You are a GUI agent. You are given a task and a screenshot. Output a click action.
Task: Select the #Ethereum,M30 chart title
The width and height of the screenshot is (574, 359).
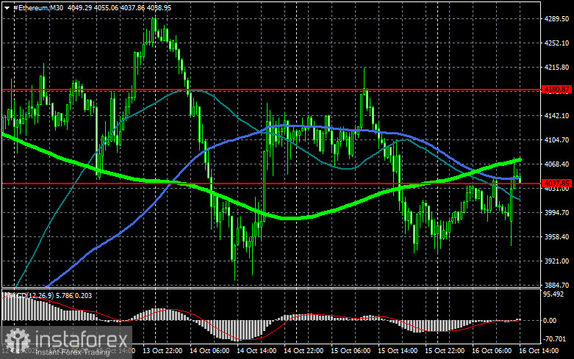click(x=38, y=7)
